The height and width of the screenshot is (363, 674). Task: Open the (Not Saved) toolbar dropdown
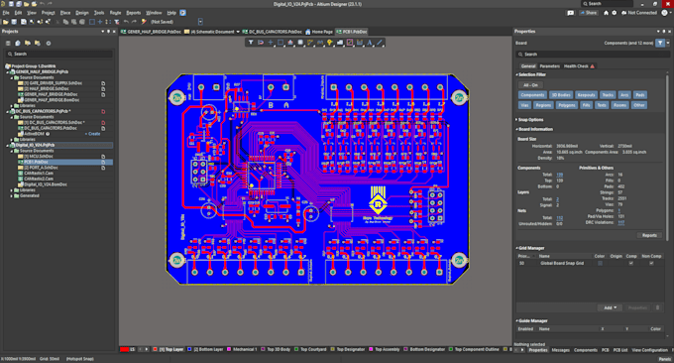201,22
